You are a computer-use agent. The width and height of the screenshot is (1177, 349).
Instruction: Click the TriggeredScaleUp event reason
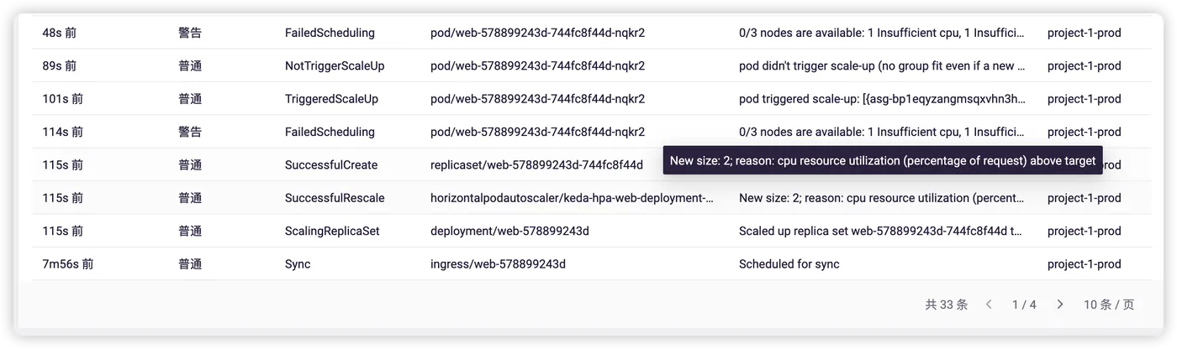tap(331, 99)
